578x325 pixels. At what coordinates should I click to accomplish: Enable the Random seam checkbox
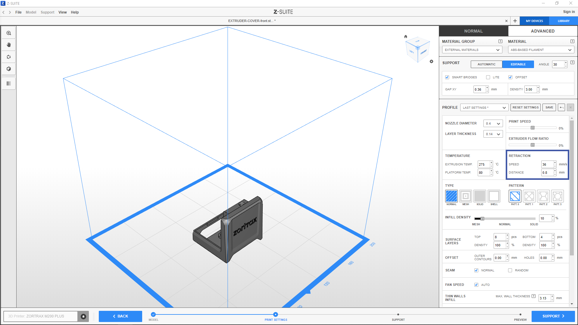510,270
